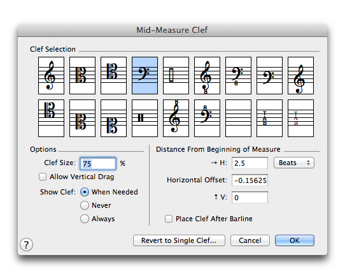Viewport: 345px width, 278px height.
Task: Select the large TAB clef
Action: (269, 118)
